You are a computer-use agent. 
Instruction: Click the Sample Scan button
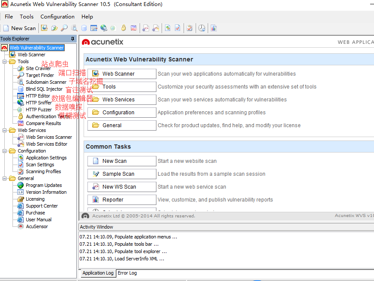point(122,174)
